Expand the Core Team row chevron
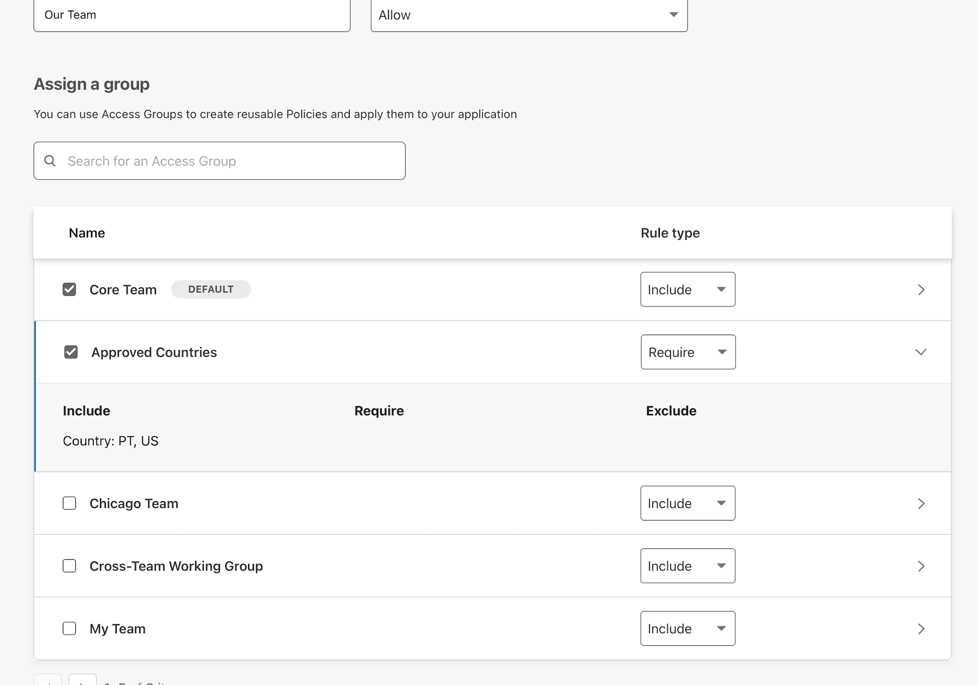 921,290
